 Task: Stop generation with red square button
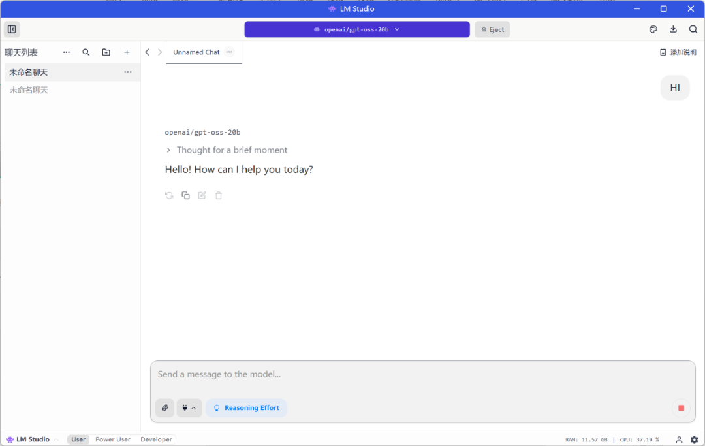681,407
